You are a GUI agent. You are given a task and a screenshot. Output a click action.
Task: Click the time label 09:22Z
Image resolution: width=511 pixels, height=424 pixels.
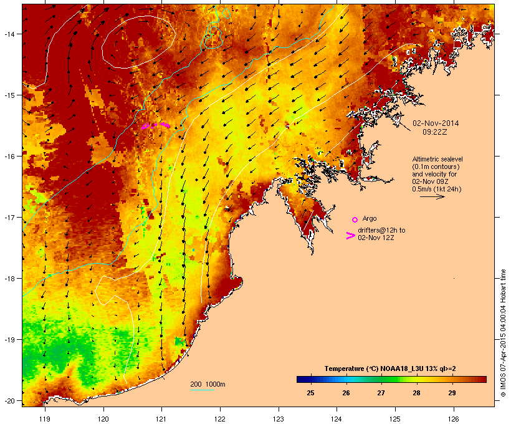click(x=435, y=132)
